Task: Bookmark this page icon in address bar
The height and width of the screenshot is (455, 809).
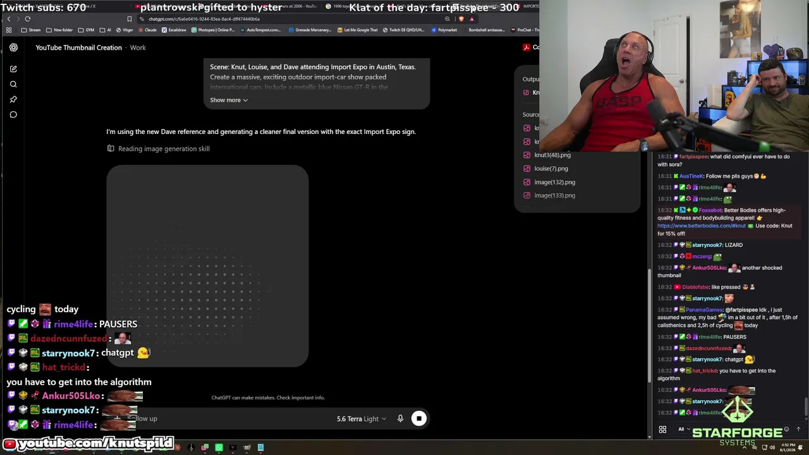Action: tap(130, 19)
